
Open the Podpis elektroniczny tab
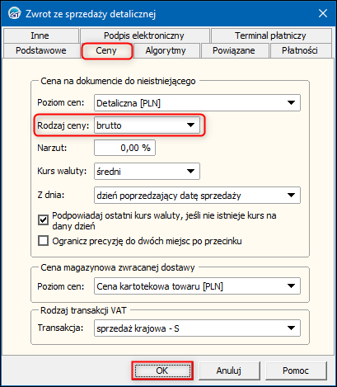[x=144, y=35]
